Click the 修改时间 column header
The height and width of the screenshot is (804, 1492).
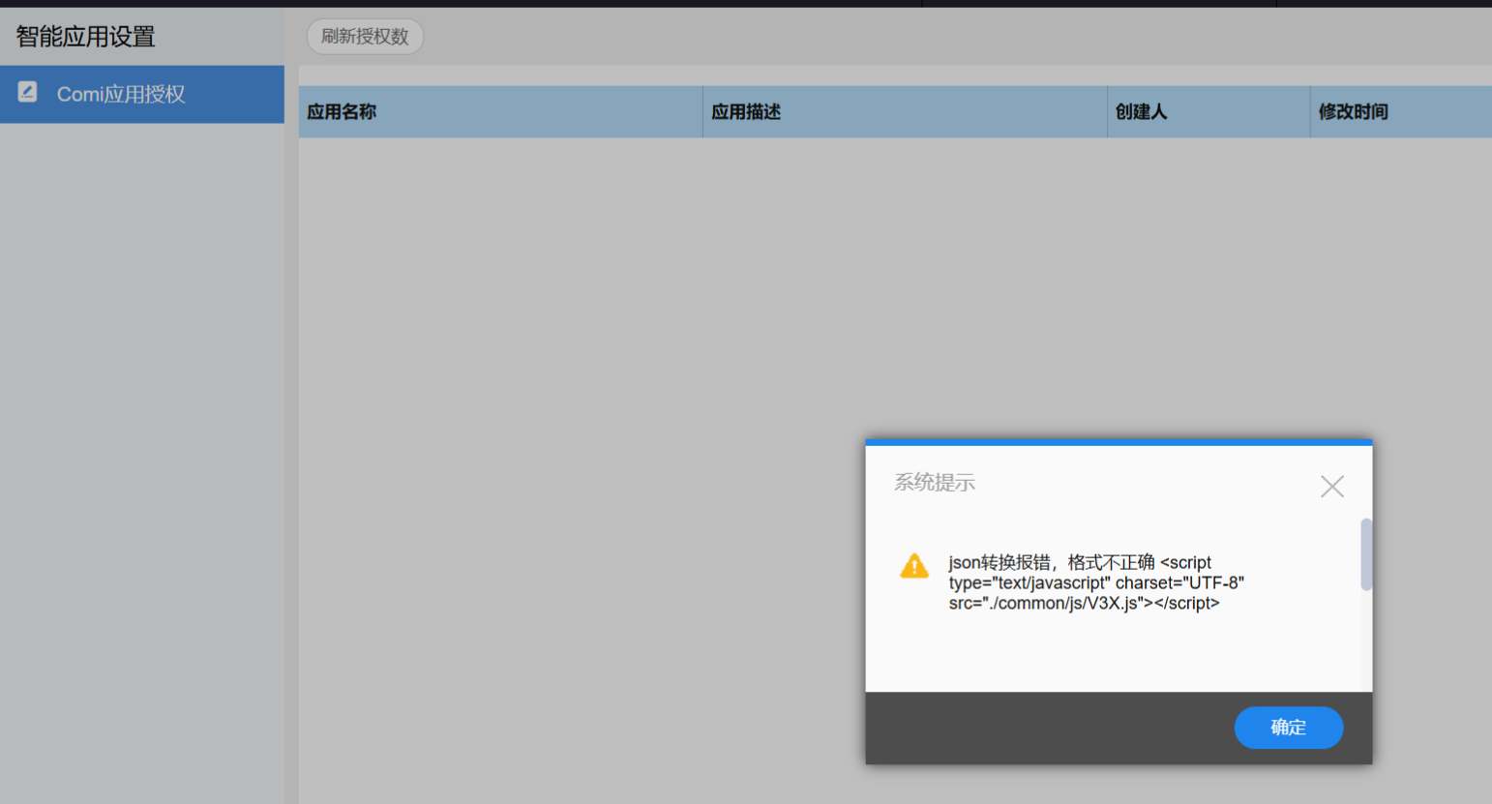(x=1401, y=112)
